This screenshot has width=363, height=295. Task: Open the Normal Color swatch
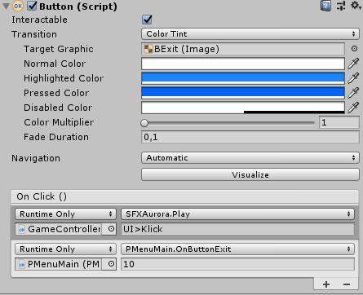[243, 64]
